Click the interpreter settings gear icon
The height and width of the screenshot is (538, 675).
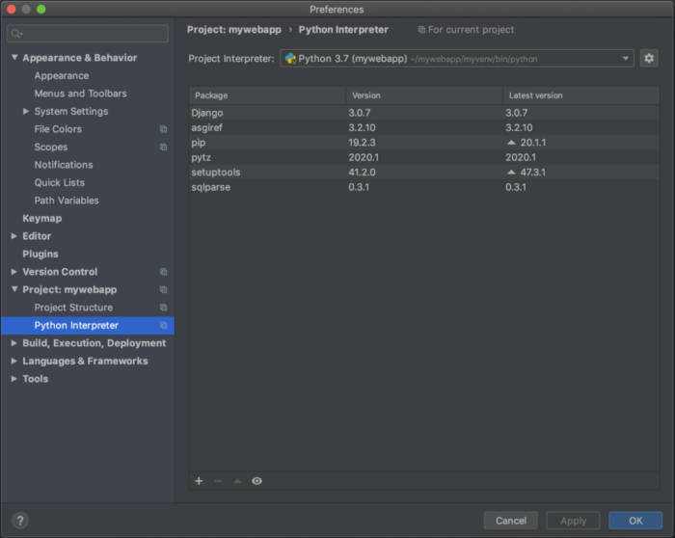point(649,59)
